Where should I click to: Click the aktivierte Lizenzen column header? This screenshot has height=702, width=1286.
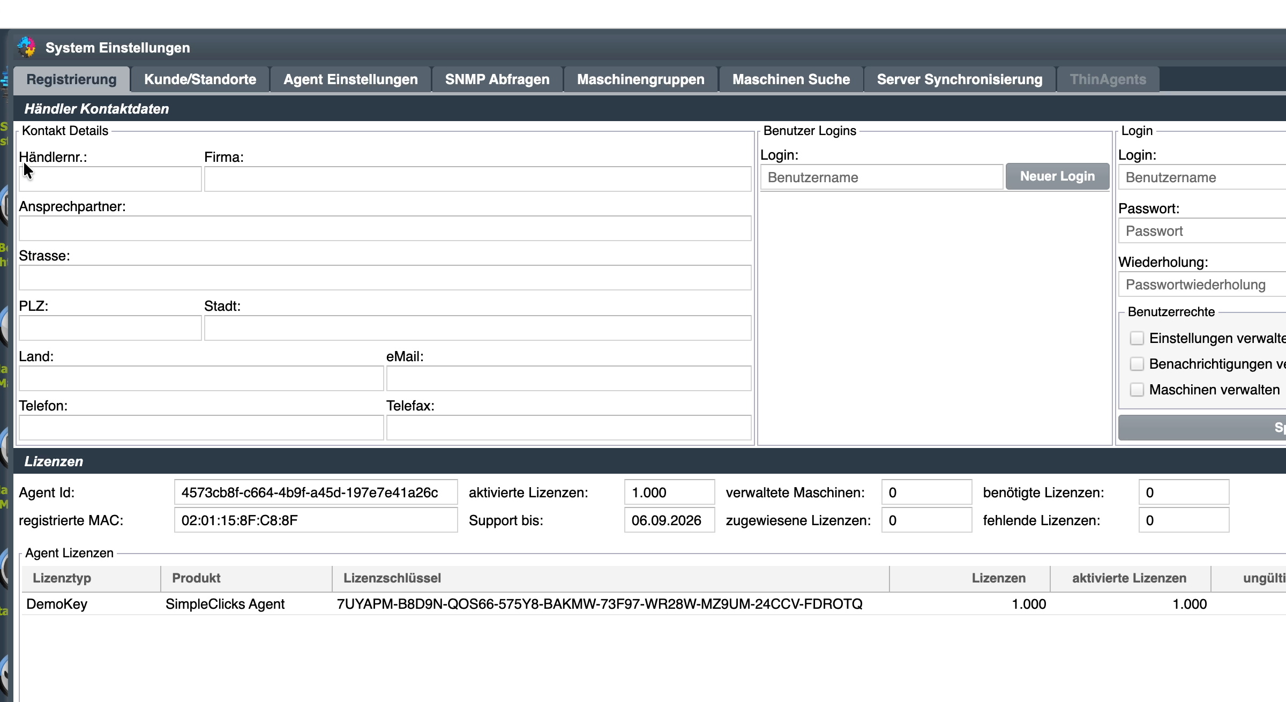(1131, 578)
